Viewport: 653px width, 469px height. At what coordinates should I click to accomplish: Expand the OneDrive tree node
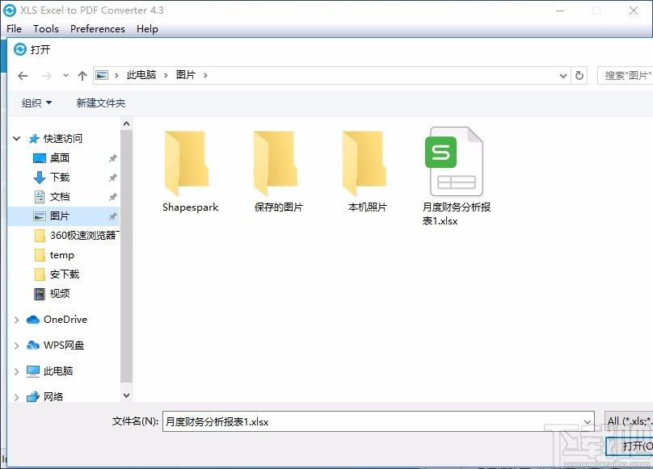(17, 320)
